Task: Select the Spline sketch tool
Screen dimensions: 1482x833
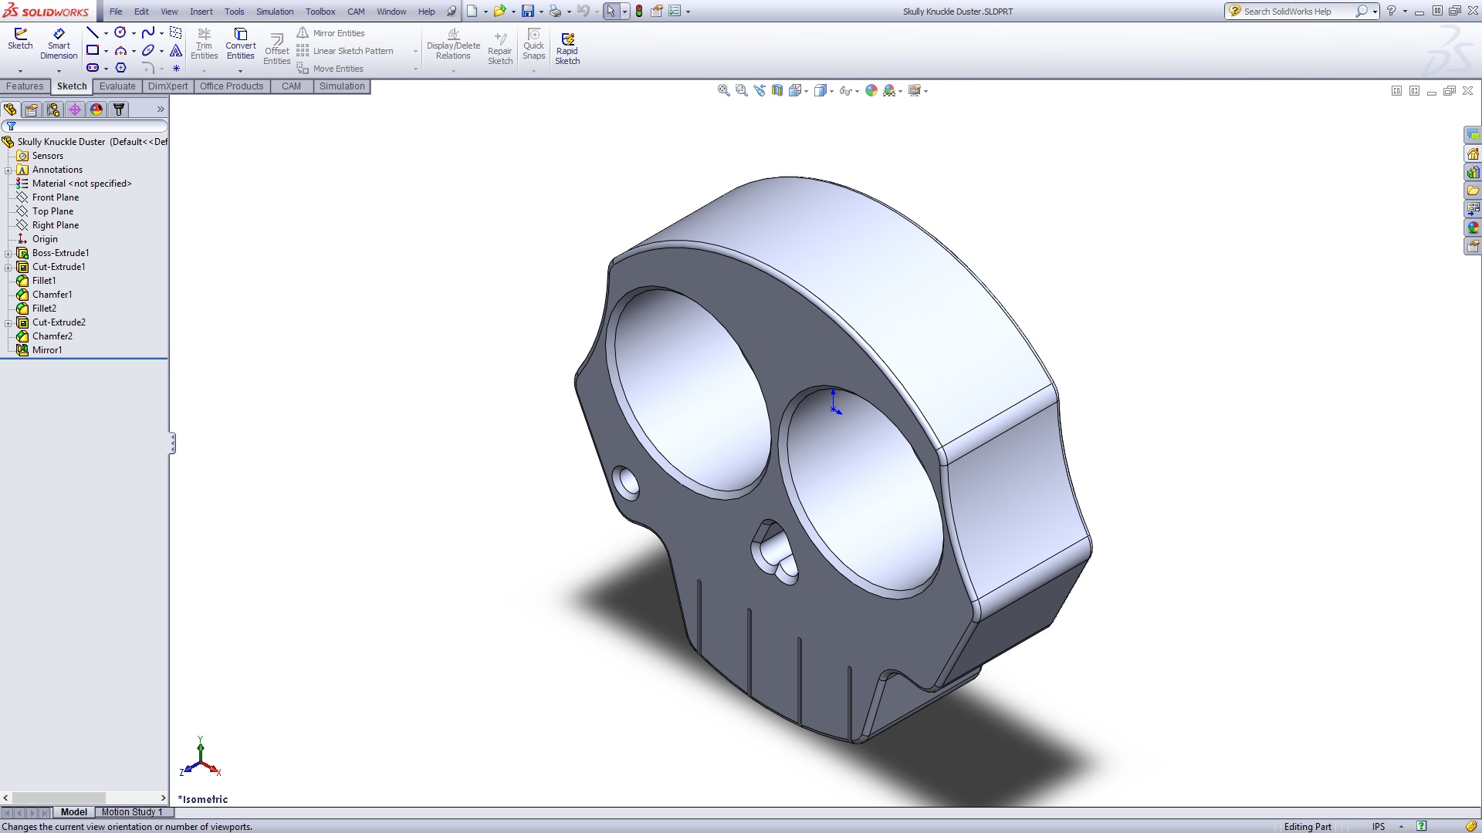Action: 148,32
